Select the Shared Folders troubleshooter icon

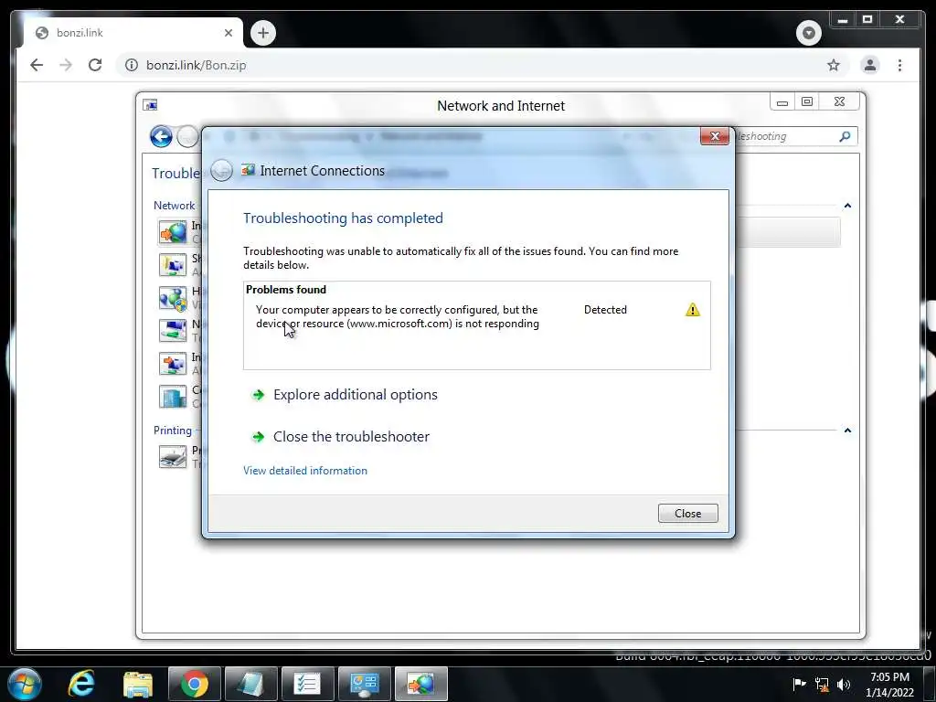[x=173, y=265]
